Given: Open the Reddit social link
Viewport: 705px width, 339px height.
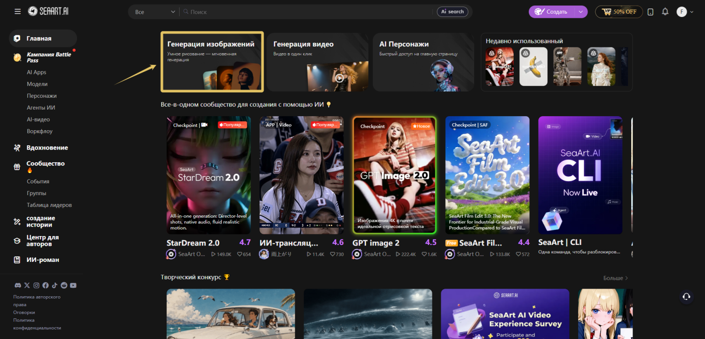Looking at the screenshot, I should [x=64, y=285].
